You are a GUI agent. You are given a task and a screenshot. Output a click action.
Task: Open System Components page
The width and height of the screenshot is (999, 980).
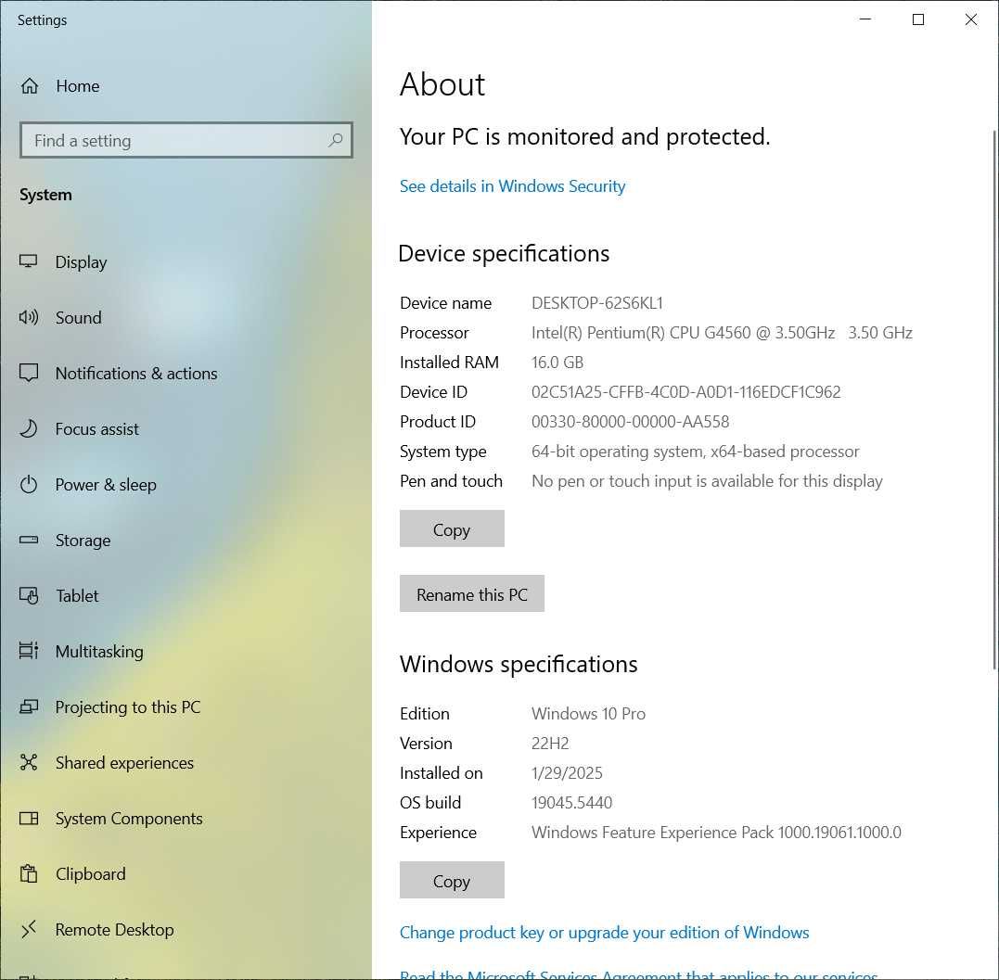[186, 819]
